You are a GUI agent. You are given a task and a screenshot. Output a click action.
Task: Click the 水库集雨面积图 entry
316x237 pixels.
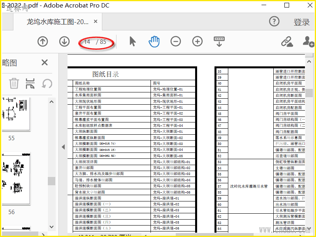(x=88, y=95)
